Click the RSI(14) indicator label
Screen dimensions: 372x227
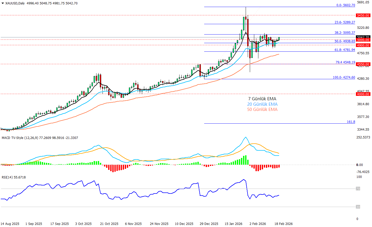tap(7, 177)
